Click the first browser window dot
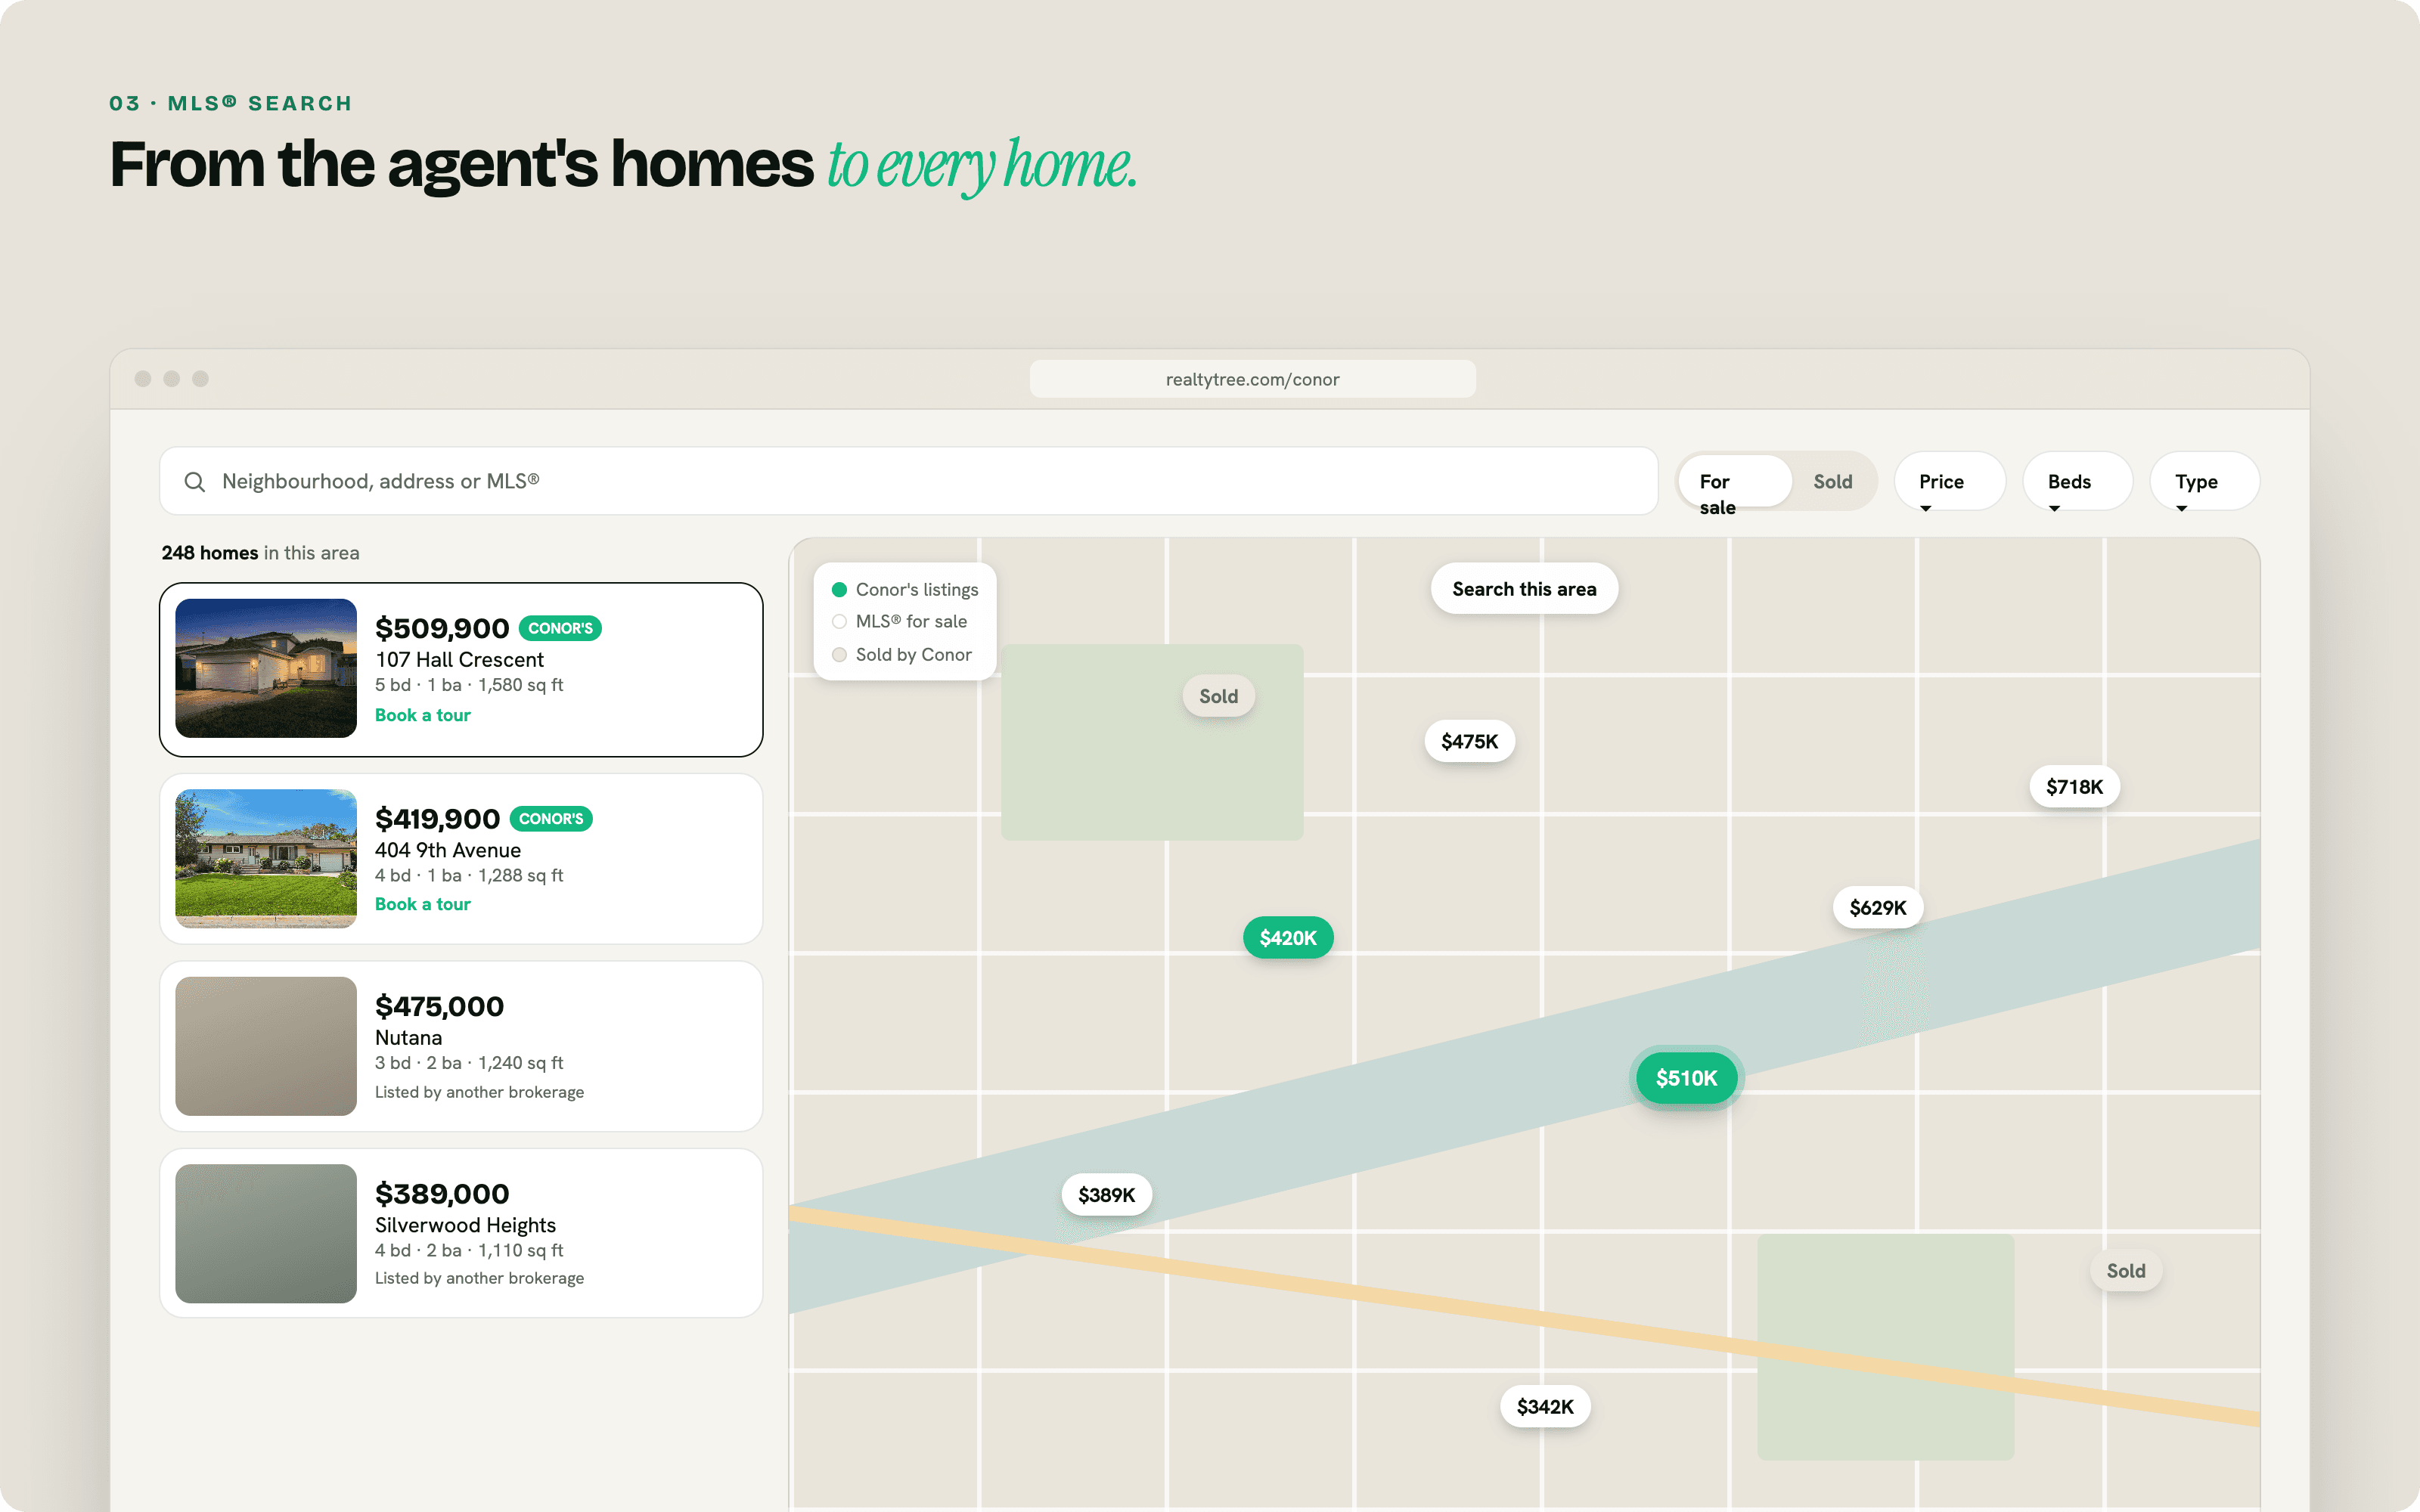 pyautogui.click(x=143, y=379)
